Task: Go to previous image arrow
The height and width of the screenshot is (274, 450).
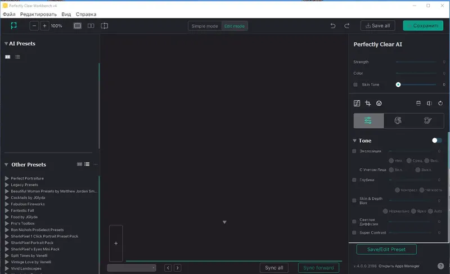Action: (168, 268)
